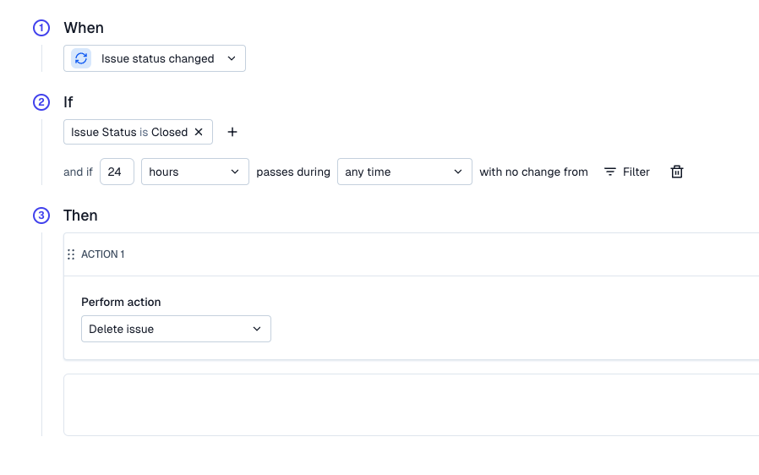Click the Then section heading
The width and height of the screenshot is (759, 475).
pos(80,216)
